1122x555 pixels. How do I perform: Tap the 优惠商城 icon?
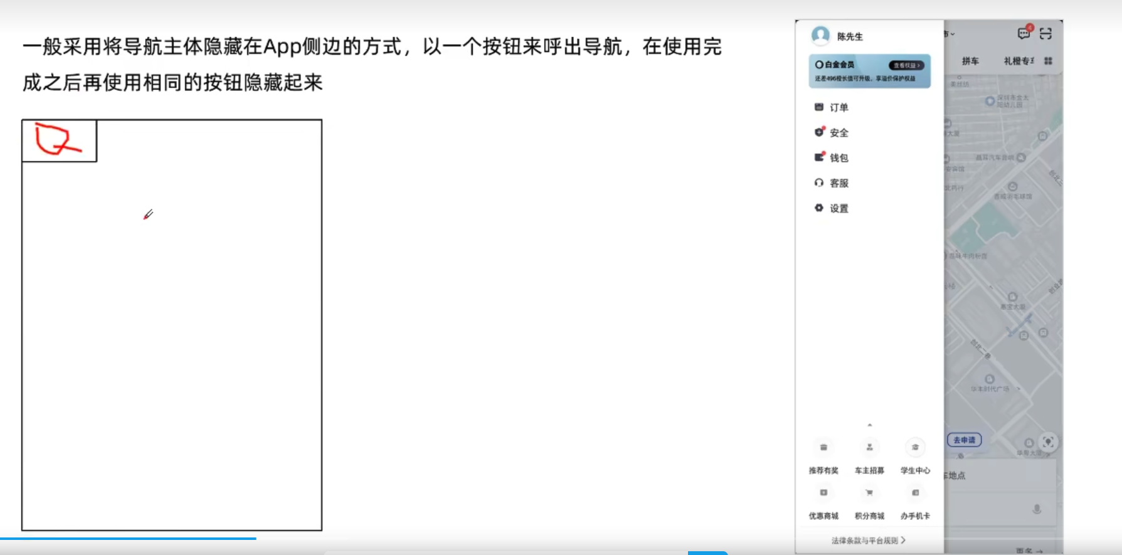[823, 493]
